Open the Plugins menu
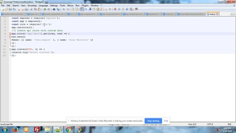Viewport: 236px width, 133px height. point(85,6)
